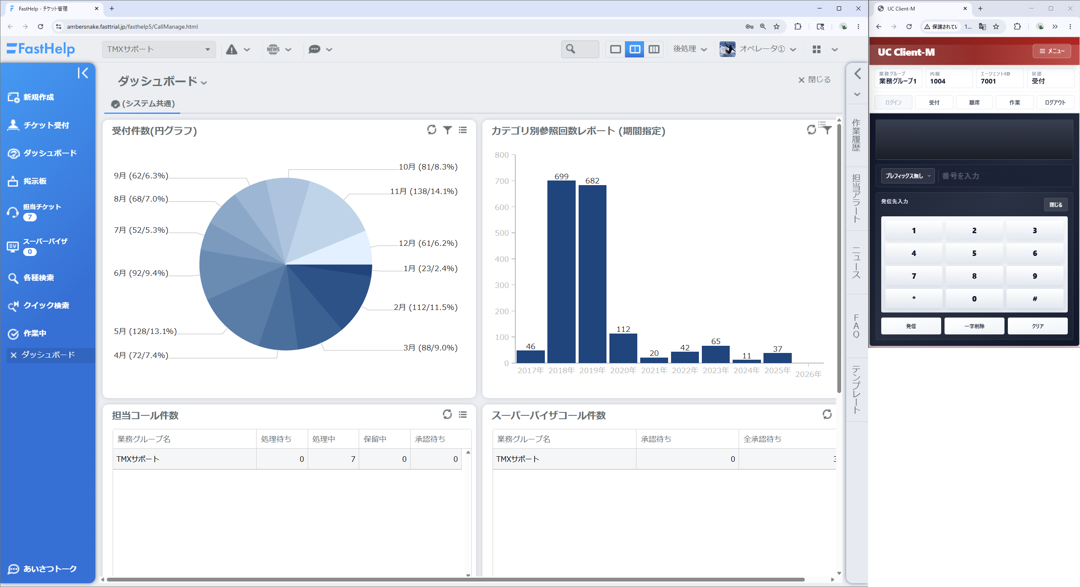Expand the ダッシュボード title dropdown

click(x=204, y=83)
